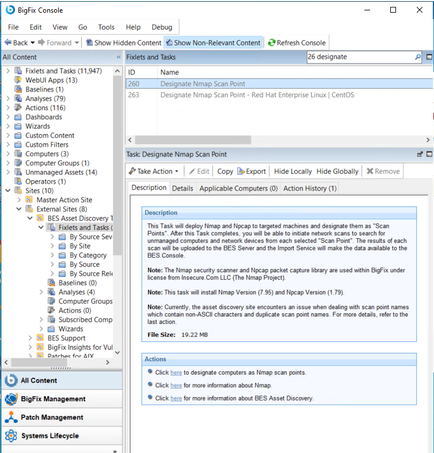The image size is (434, 453).
Task: Click the Forward arrow icon
Action: coord(41,43)
